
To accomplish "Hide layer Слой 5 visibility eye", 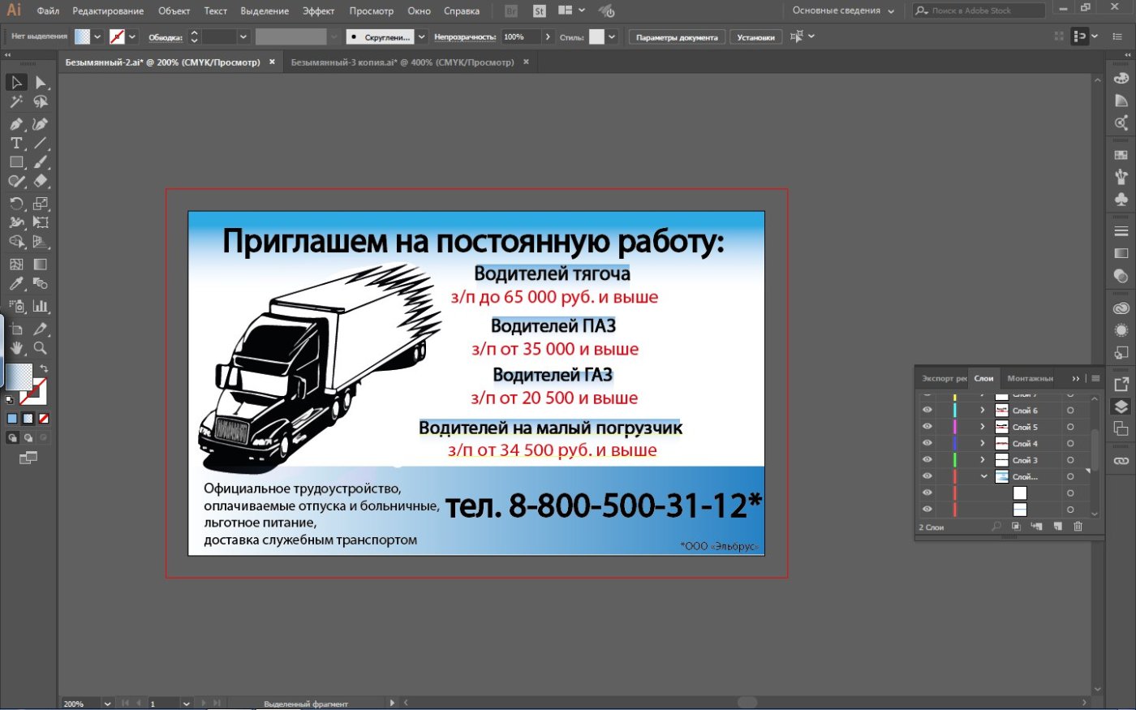I will 927,427.
